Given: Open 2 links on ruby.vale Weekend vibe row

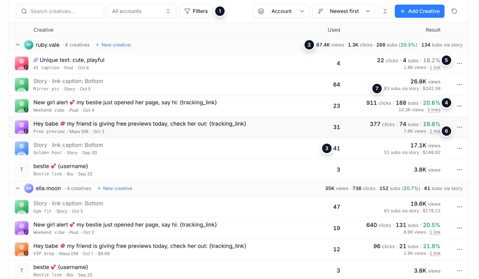Looking at the screenshot, I should (x=434, y=110).
